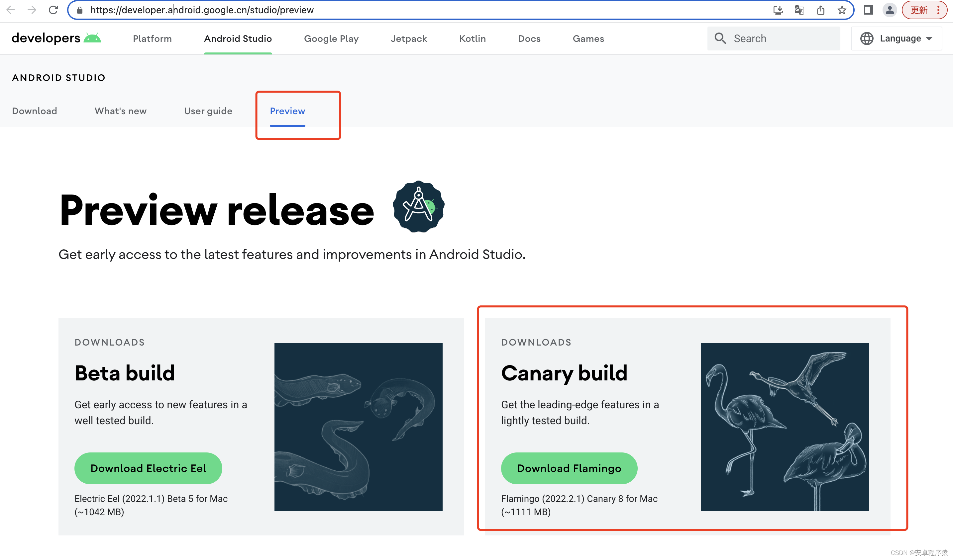Viewport: 953px width, 559px height.
Task: Share this page via share icon
Action: click(820, 10)
